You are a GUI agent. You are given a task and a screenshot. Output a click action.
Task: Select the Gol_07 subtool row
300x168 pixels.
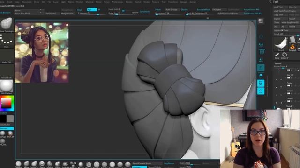pos(287,77)
